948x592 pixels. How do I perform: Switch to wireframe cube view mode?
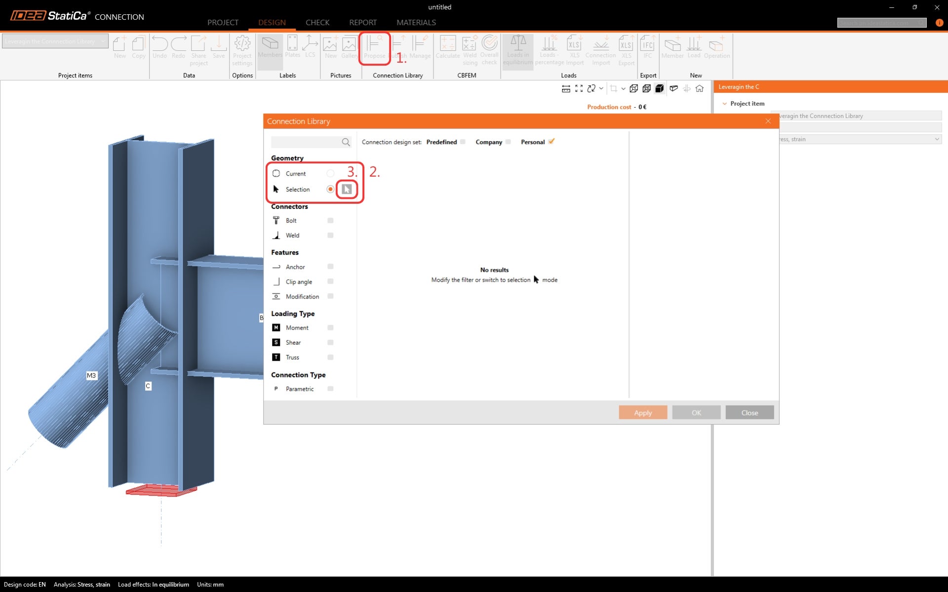click(x=633, y=89)
